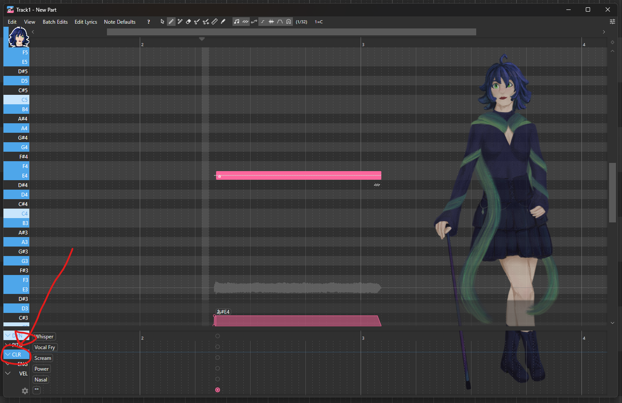Toggle phoneme envelope display icon

280,22
